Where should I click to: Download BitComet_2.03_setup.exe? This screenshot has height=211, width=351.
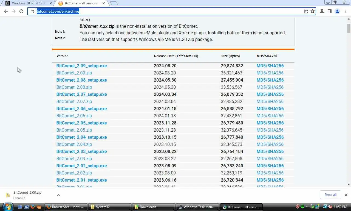point(81,151)
